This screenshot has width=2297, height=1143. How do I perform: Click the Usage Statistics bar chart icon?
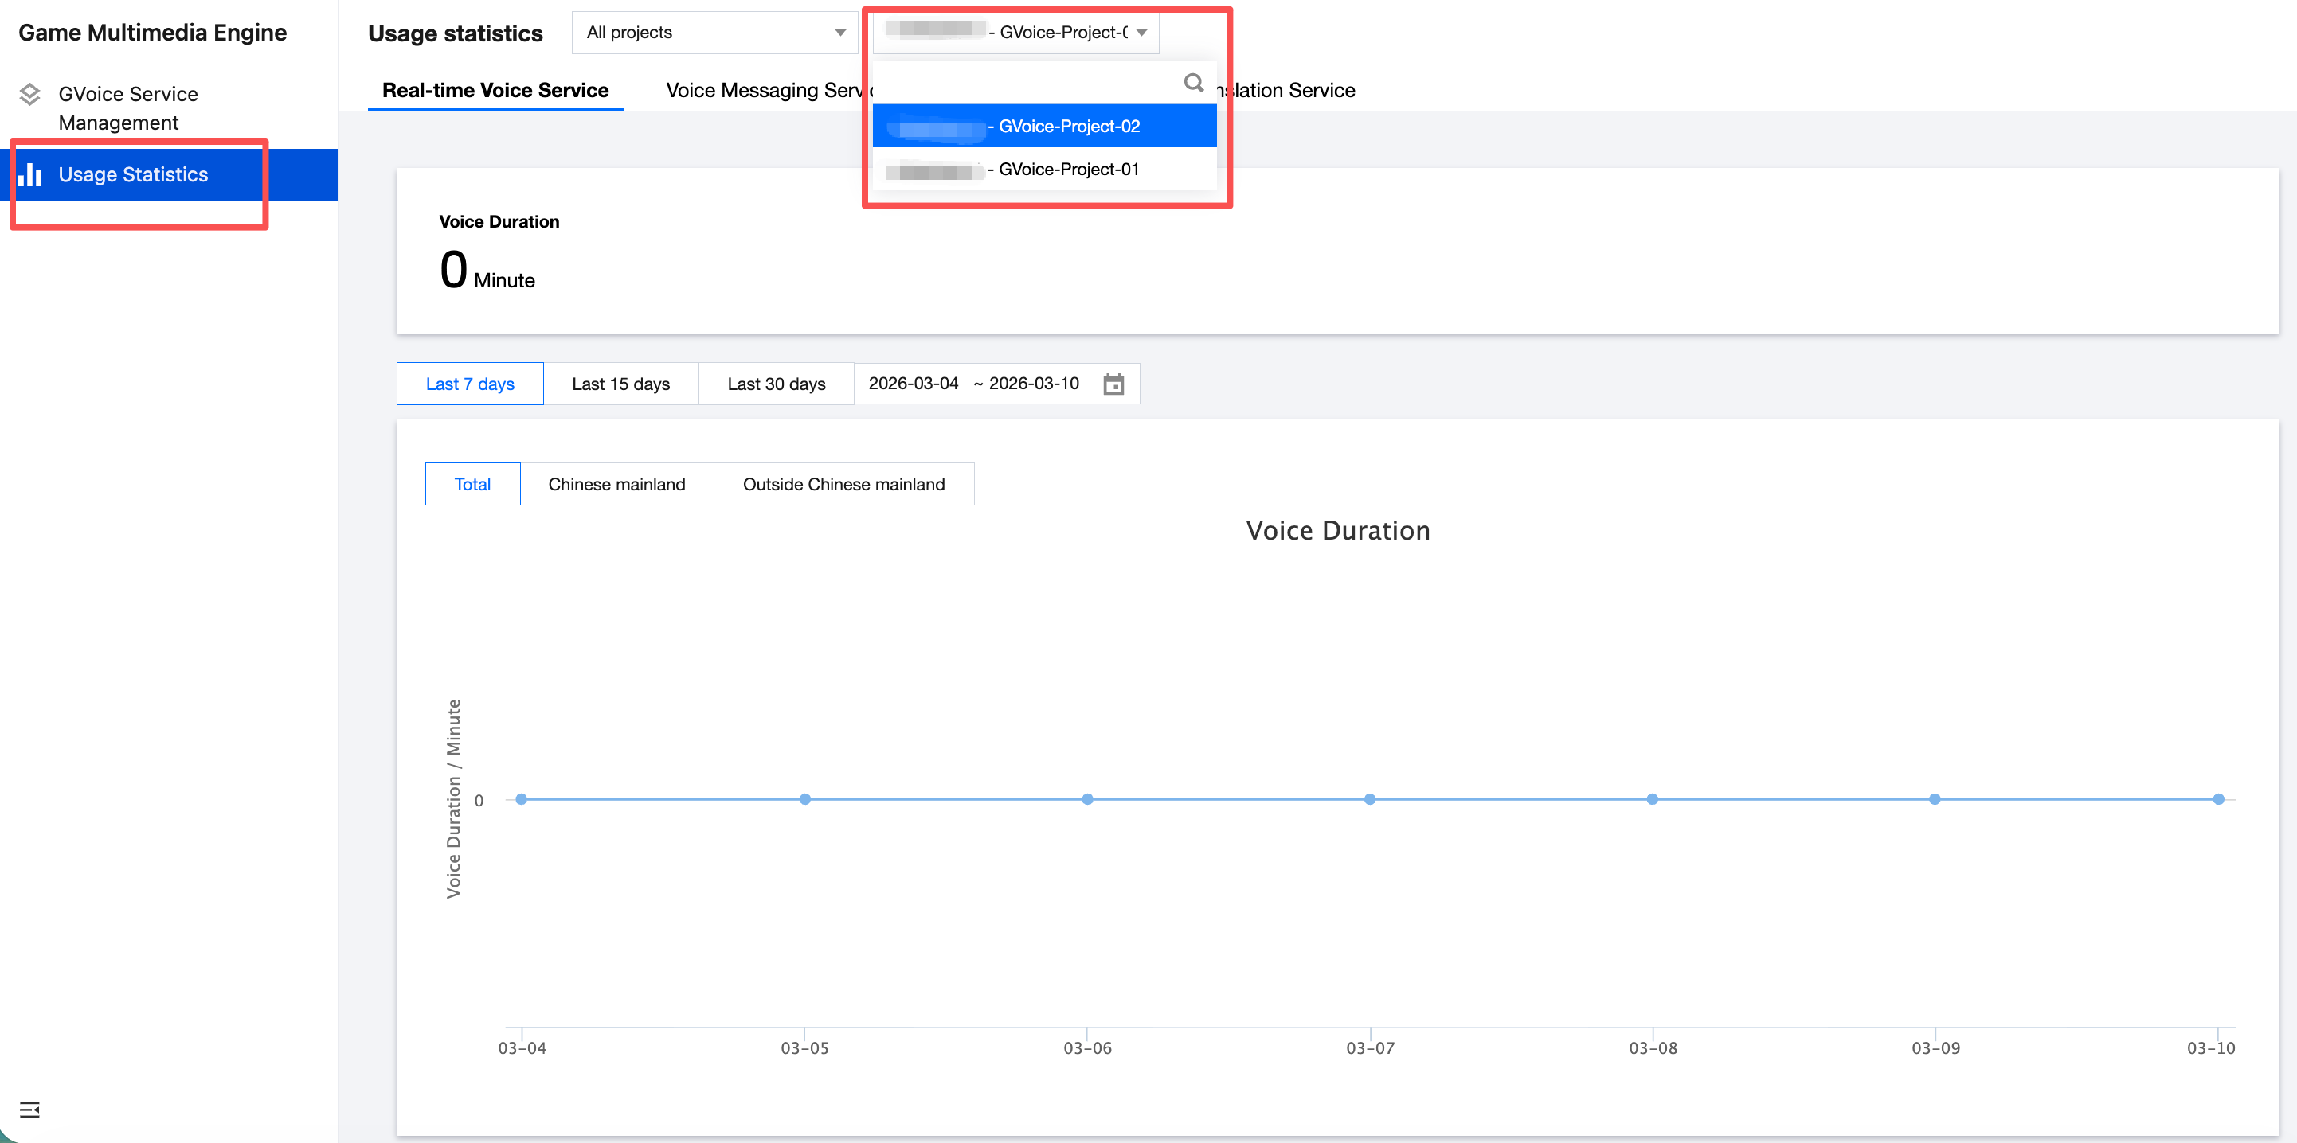30,174
